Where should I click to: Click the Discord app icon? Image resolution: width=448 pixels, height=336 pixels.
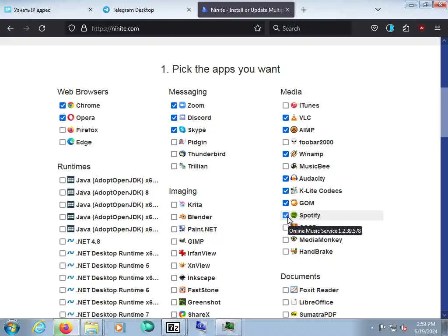pos(182,117)
